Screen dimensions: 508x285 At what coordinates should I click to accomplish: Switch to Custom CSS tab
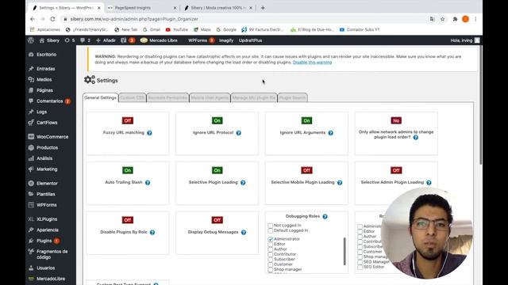point(133,97)
